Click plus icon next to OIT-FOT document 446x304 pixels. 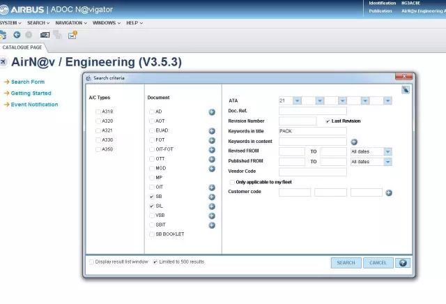click(212, 150)
